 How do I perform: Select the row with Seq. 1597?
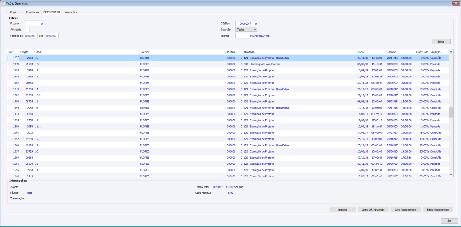click(229, 58)
